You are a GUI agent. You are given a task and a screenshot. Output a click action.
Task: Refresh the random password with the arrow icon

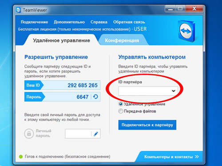tap(95, 97)
